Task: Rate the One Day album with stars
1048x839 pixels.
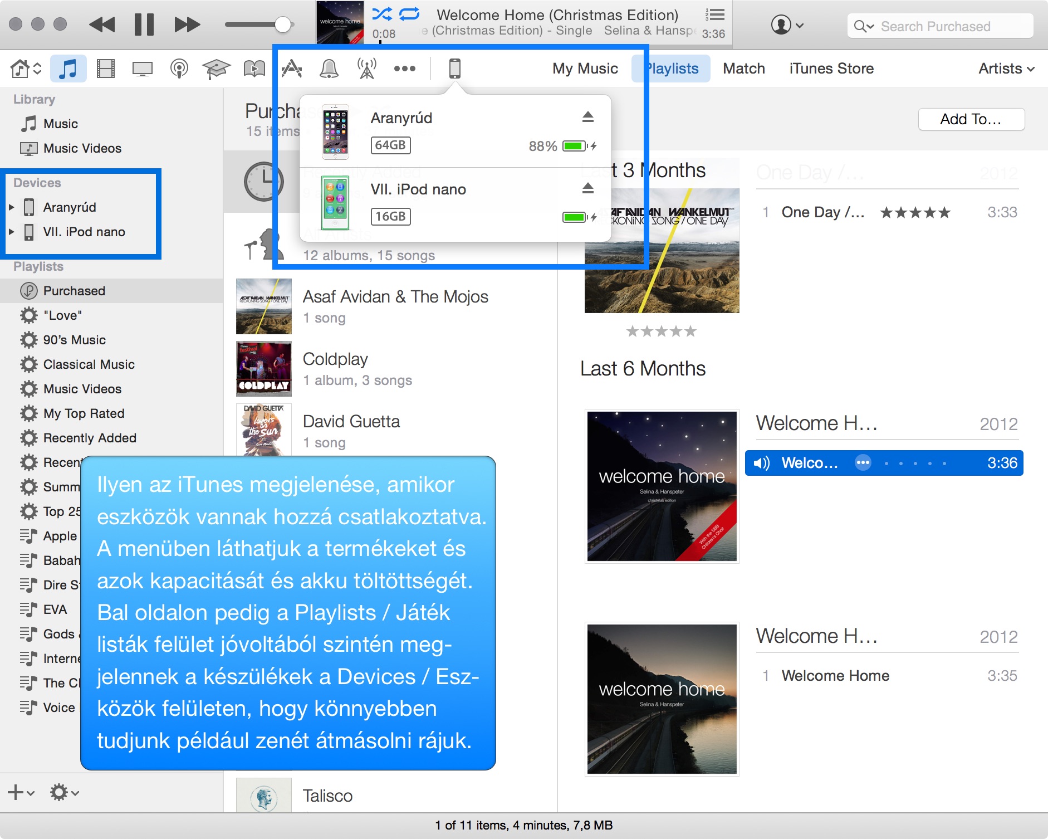Action: (x=662, y=331)
